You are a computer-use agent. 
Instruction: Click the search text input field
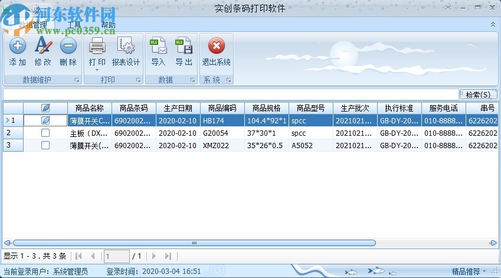point(231,94)
